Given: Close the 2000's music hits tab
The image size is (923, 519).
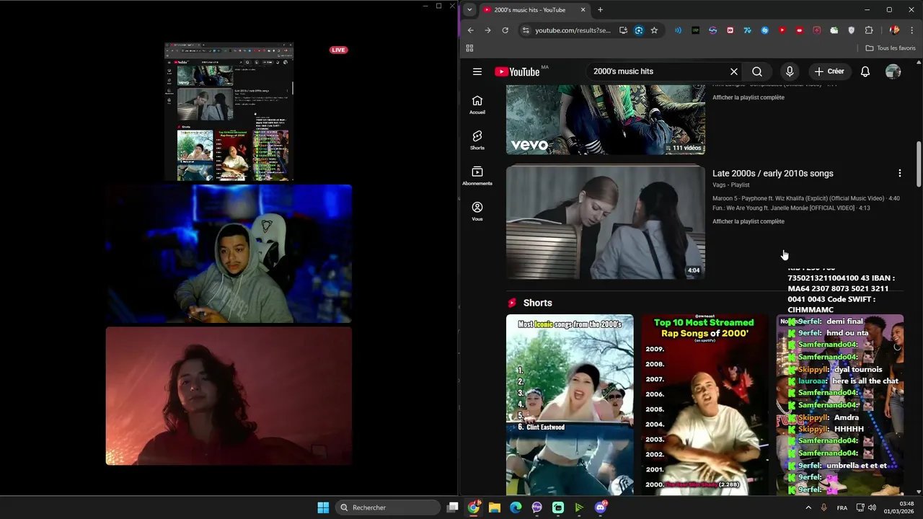Looking at the screenshot, I should click(583, 10).
